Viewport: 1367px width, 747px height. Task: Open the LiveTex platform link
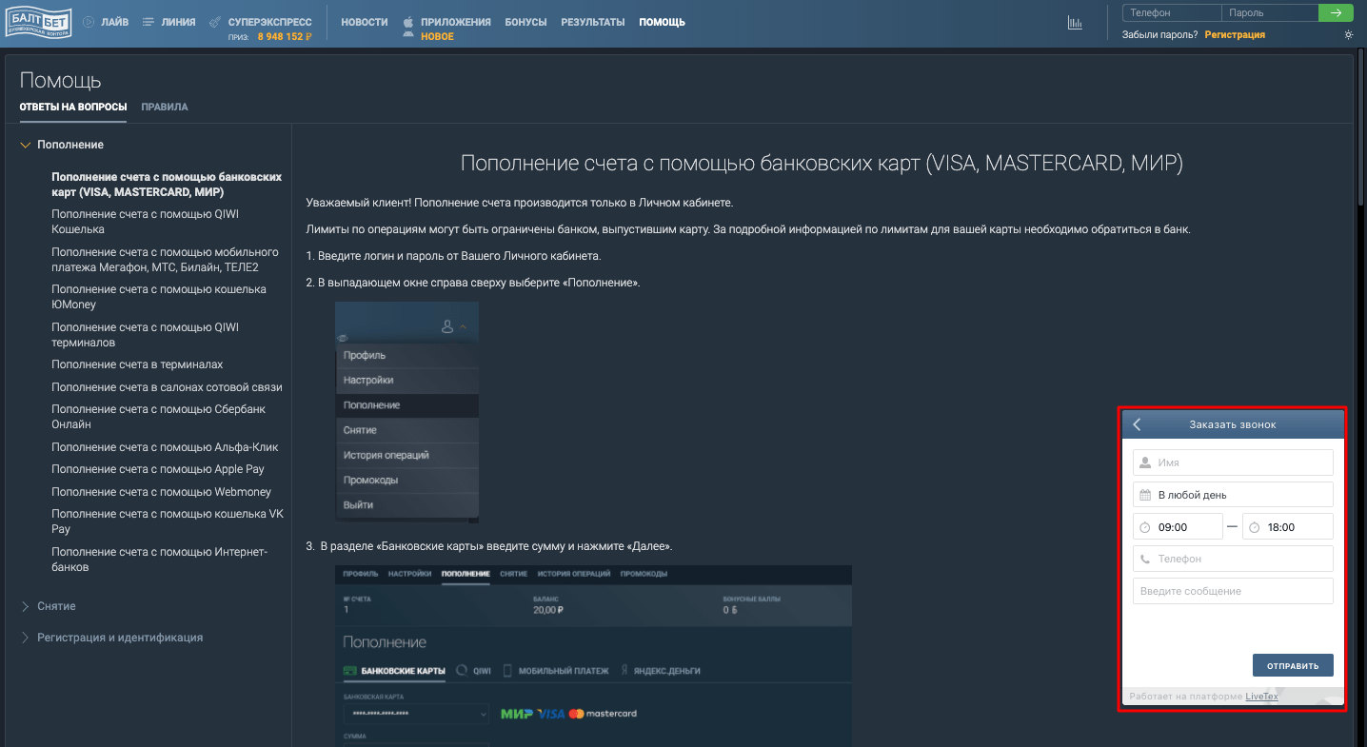[x=1261, y=697]
